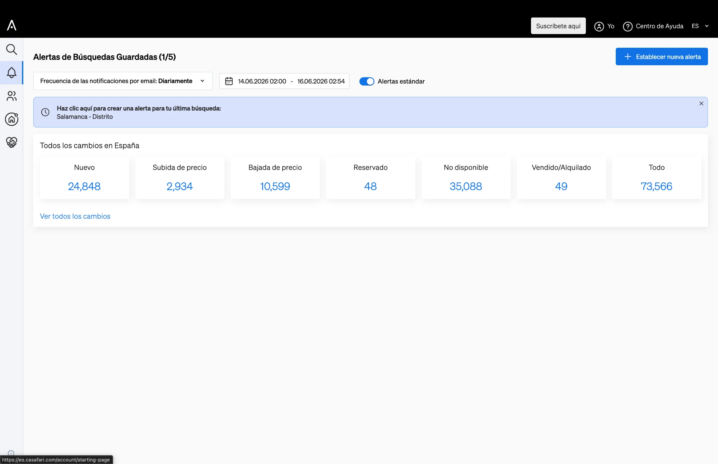The height and width of the screenshot is (464, 718).
Task: Open the Vendido/Alquilado 49 card
Action: click(561, 178)
